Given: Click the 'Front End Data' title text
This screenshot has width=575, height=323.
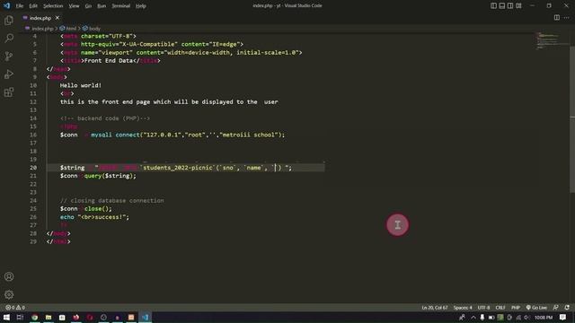Looking at the screenshot, I should [x=108, y=61].
